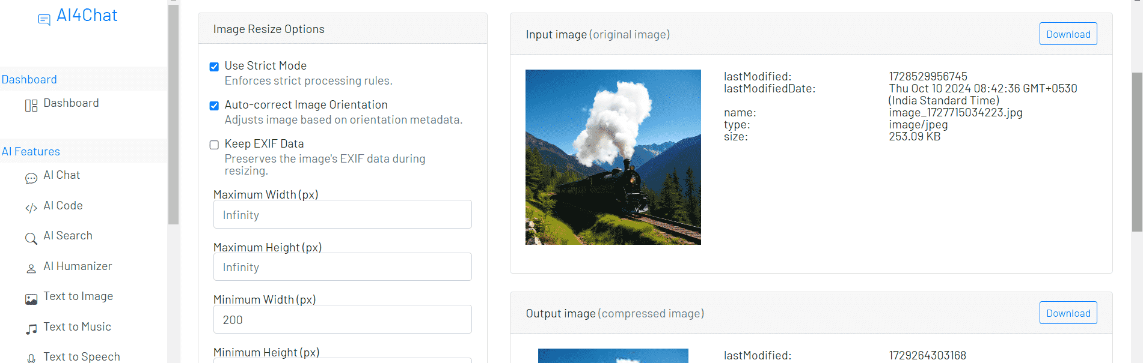Open AI Search in sidebar
1143x363 pixels.
click(68, 236)
